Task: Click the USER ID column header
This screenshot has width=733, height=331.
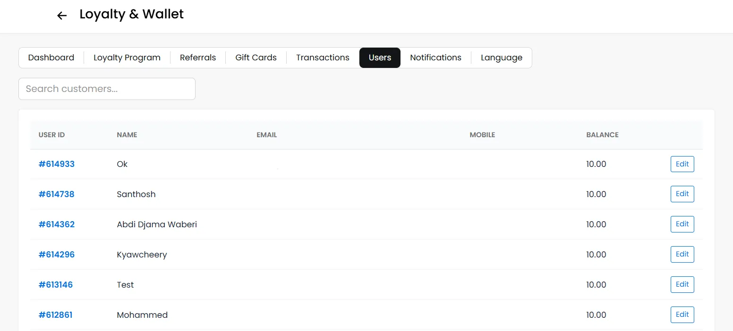Action: (x=51, y=135)
